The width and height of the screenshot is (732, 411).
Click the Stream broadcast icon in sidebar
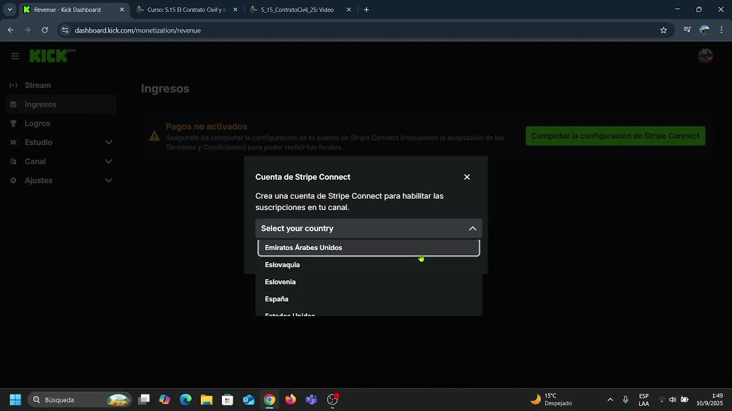click(13, 85)
